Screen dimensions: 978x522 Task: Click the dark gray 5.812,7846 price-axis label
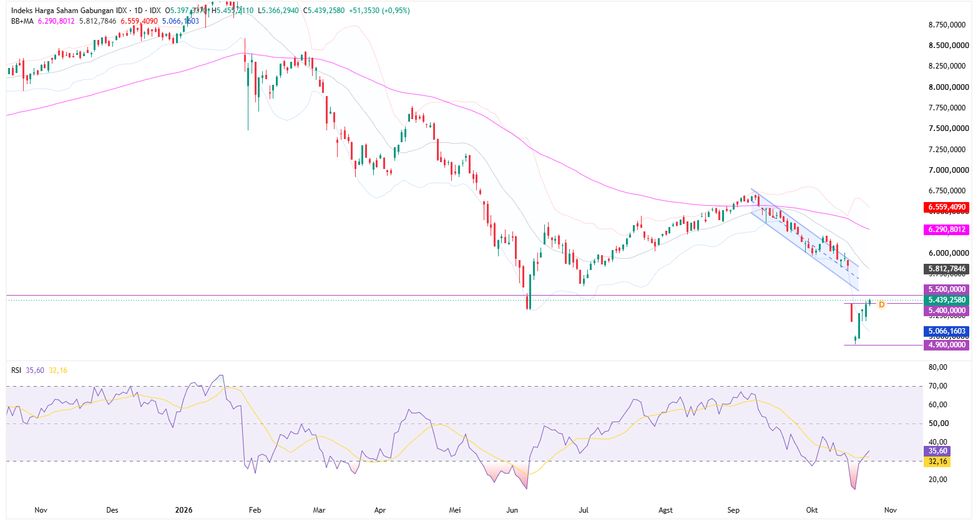click(947, 269)
